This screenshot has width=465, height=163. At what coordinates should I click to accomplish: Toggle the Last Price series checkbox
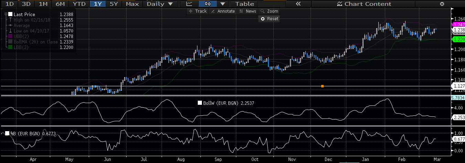point(10,14)
